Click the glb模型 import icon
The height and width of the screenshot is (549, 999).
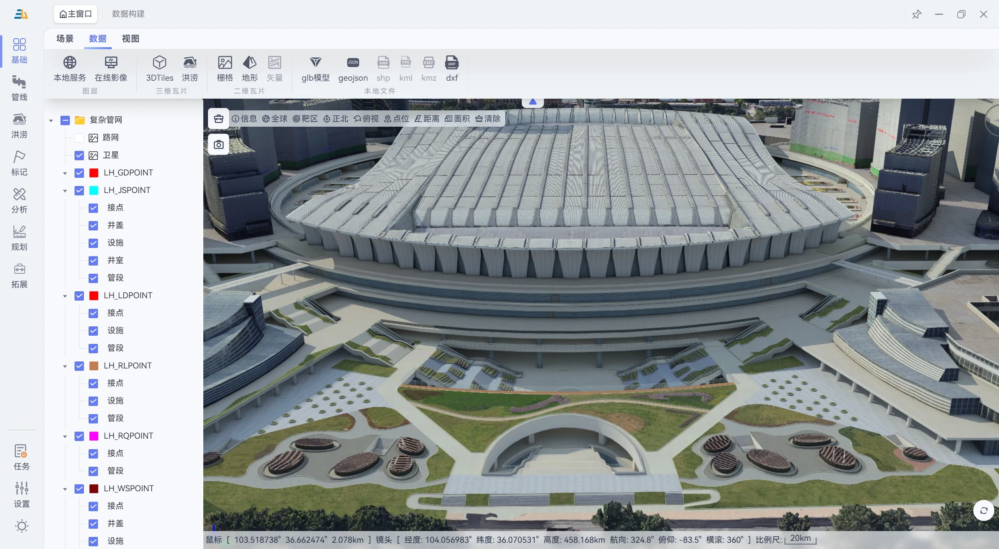315,63
